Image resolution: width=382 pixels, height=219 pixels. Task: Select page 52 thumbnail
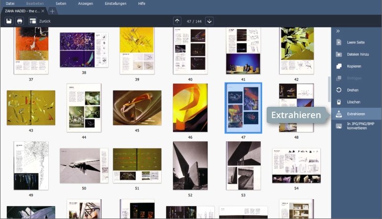coord(190,166)
